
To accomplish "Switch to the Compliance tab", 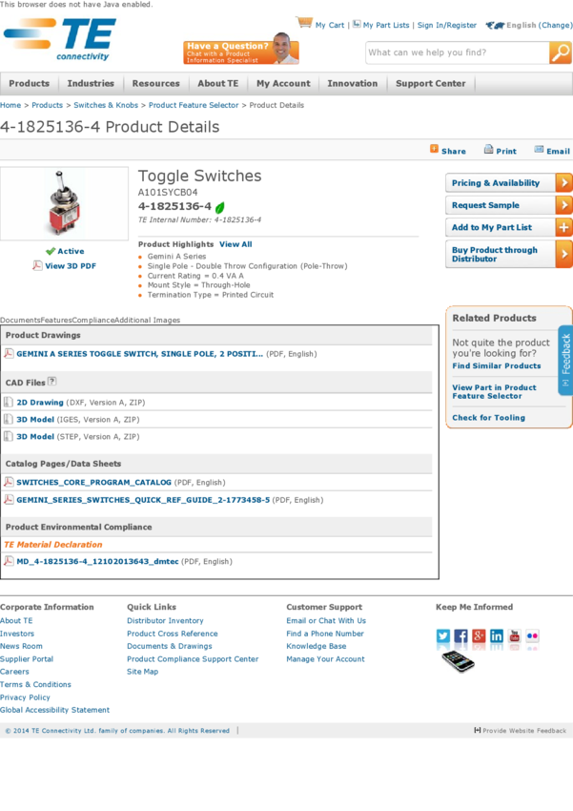I will (93, 321).
